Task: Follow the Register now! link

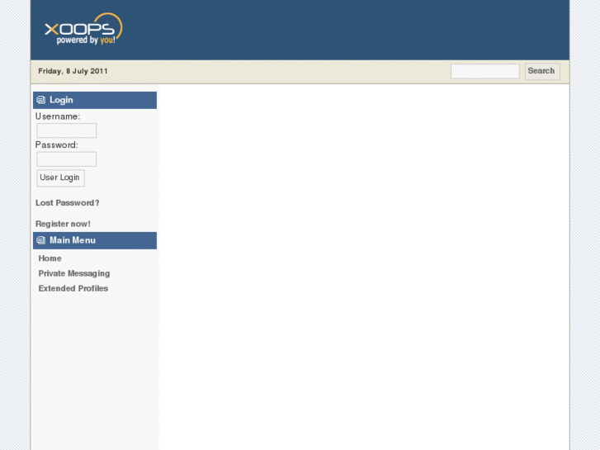Action: 64,224
